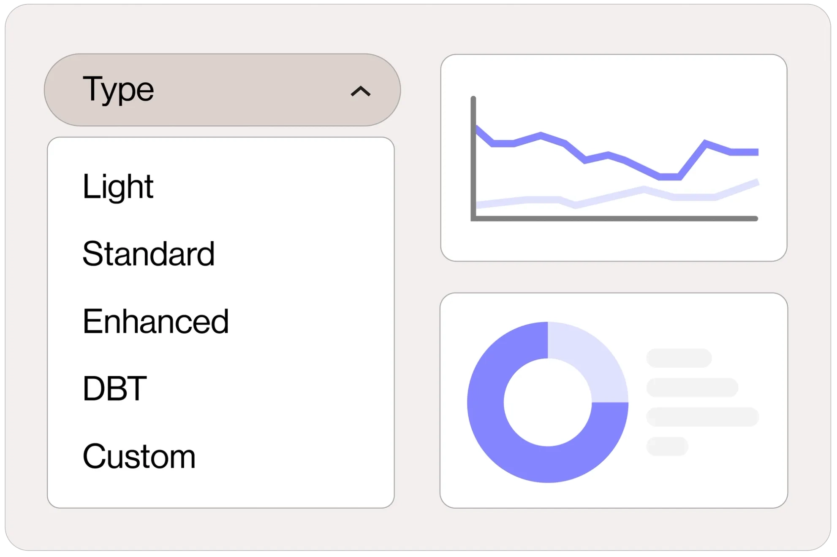Viewport: 837px width, 557px height.
Task: Pick the Enhanced type option
Action: 155,321
